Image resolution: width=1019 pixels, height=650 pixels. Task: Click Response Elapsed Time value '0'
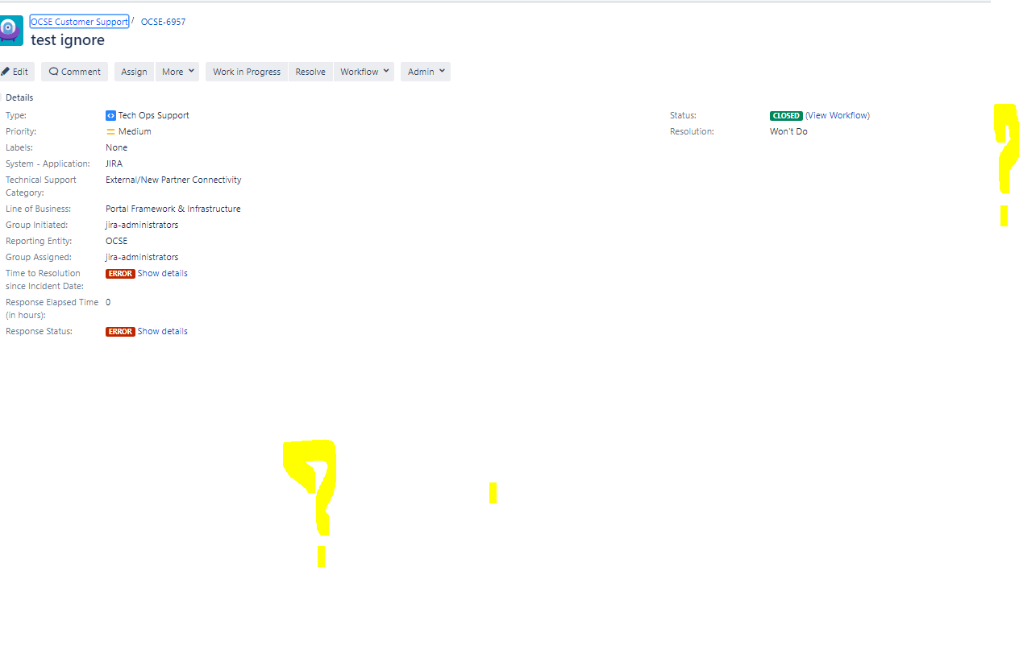(x=108, y=302)
